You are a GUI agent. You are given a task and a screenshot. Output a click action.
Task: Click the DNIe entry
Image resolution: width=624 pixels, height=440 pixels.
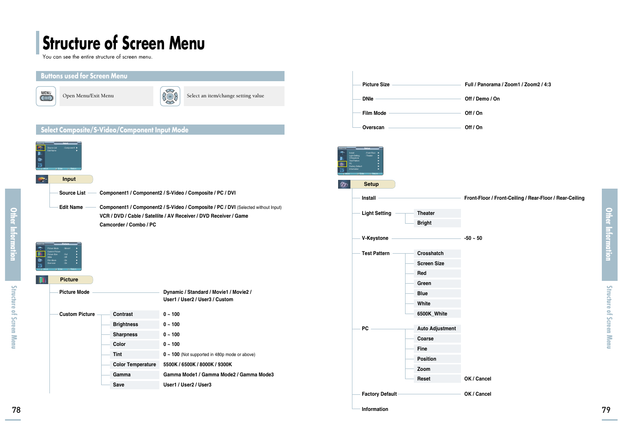pyautogui.click(x=368, y=99)
